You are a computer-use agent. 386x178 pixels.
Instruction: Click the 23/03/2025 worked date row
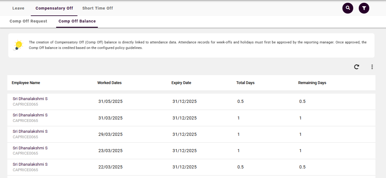click(111, 151)
